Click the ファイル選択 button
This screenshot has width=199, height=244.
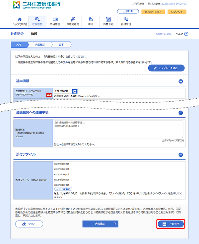click(63, 189)
